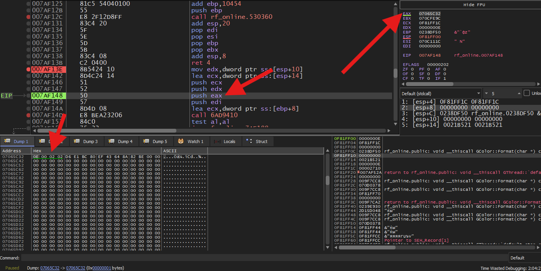The width and height of the screenshot is (541, 271).
Task: Open the Watch 1 tab
Action: (x=191, y=141)
